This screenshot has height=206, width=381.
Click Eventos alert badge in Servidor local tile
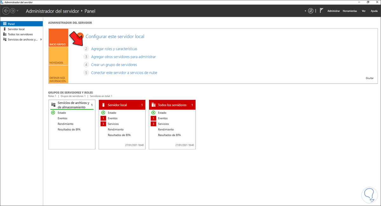pyautogui.click(x=103, y=118)
